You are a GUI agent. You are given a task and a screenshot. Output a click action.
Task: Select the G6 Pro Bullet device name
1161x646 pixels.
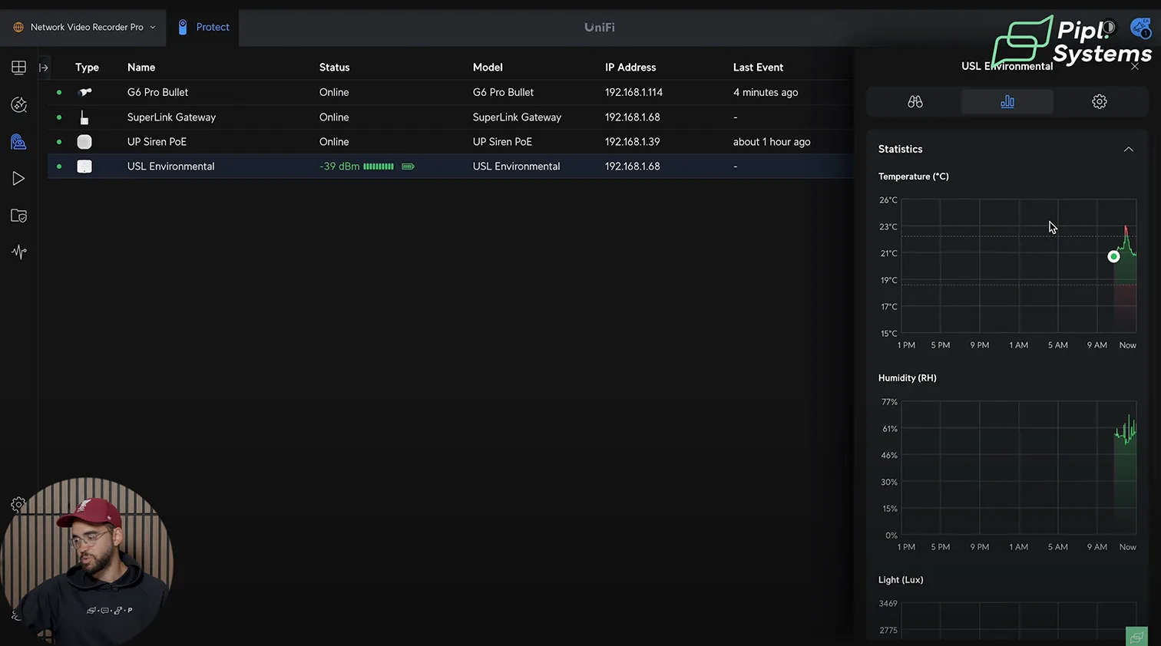click(x=157, y=92)
